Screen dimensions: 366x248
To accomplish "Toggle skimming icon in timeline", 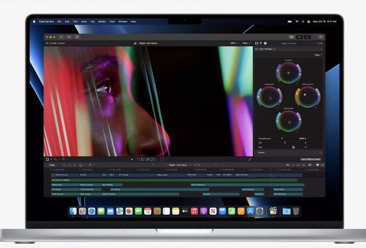I will click(x=288, y=165).
